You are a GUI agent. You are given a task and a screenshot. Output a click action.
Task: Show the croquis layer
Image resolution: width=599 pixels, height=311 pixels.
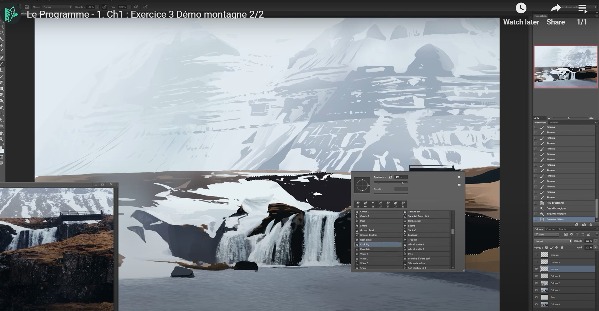click(x=536, y=255)
